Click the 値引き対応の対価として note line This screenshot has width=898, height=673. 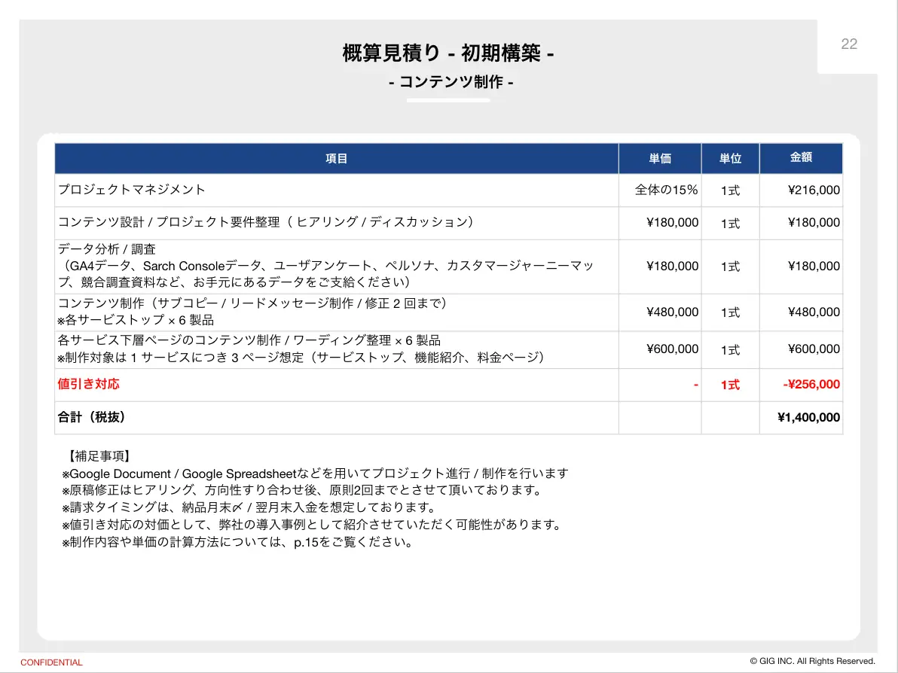[312, 525]
